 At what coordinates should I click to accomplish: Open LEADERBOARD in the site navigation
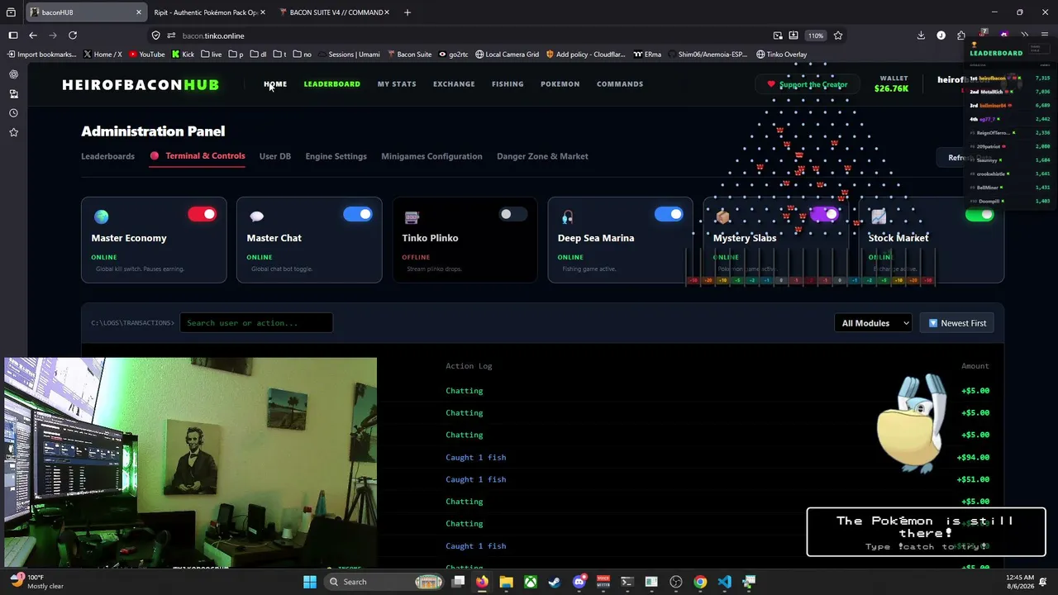tap(331, 83)
